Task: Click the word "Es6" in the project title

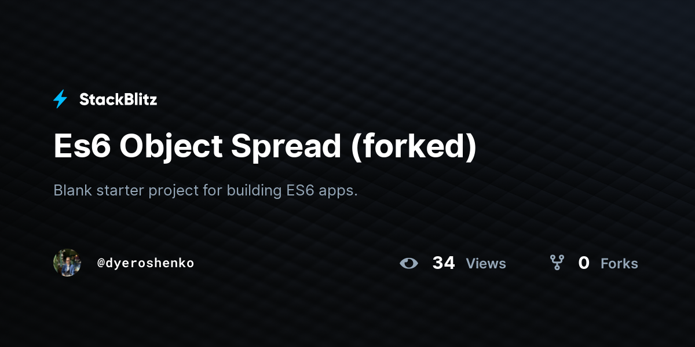Action: (x=82, y=146)
